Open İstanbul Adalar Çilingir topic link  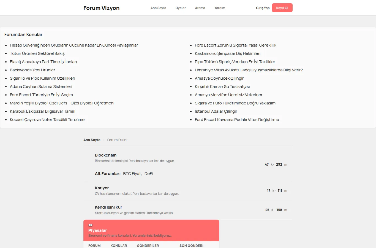coord(216,111)
